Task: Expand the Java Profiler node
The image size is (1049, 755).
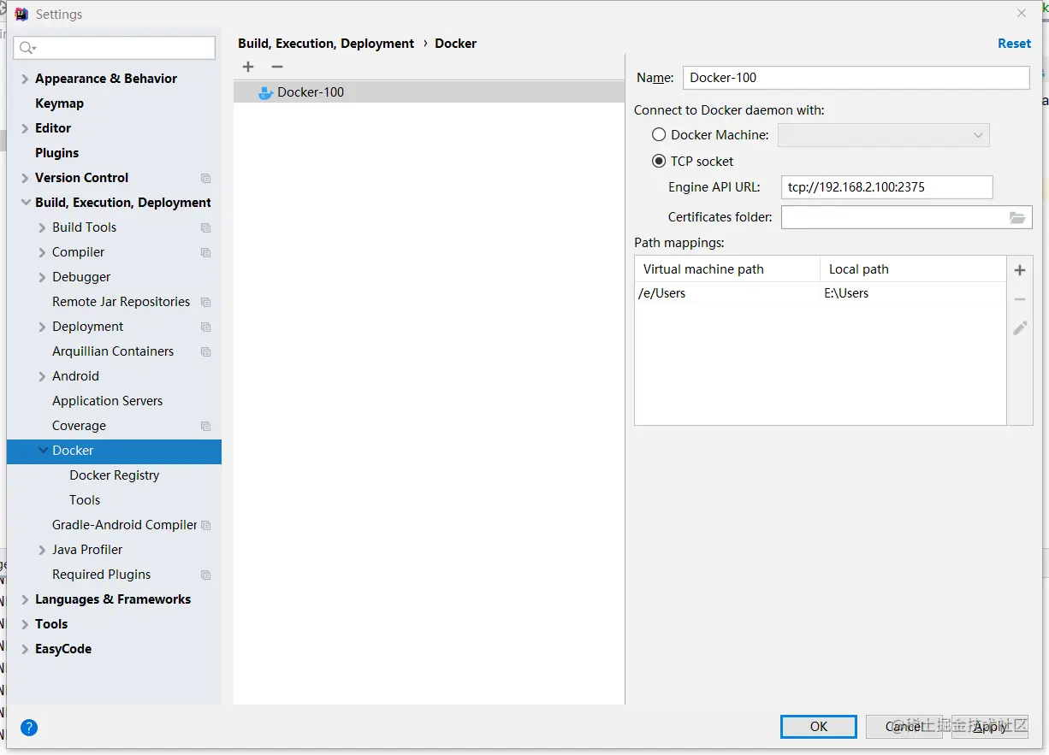Action: (42, 550)
